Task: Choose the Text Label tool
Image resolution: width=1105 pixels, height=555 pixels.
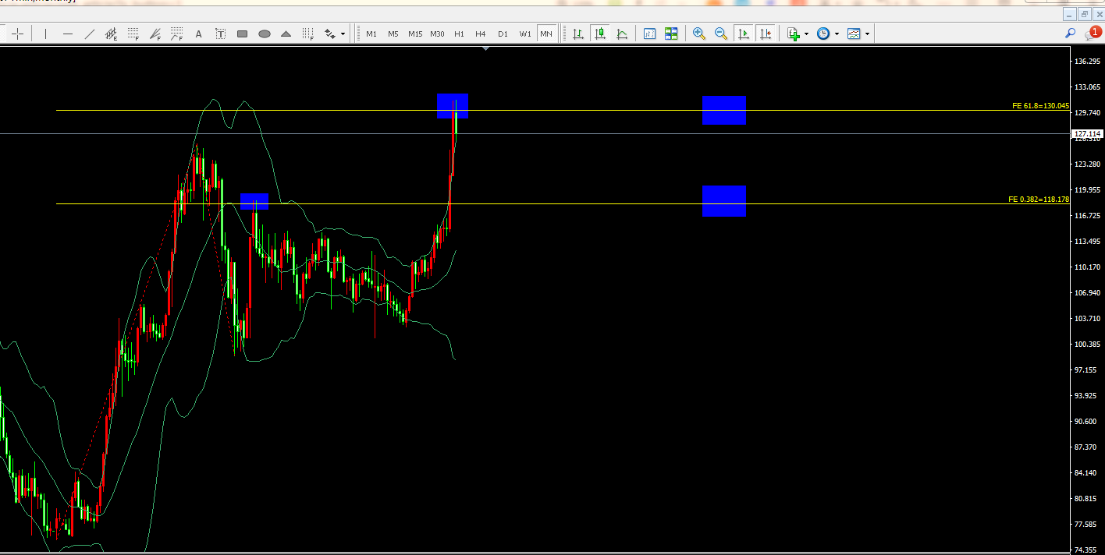Action: [x=221, y=34]
